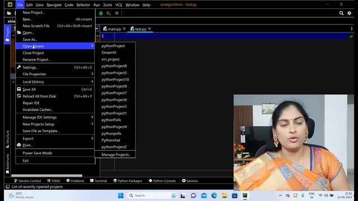Open the VCS menu
The height and width of the screenshot is (201, 358).
[x=119, y=5]
